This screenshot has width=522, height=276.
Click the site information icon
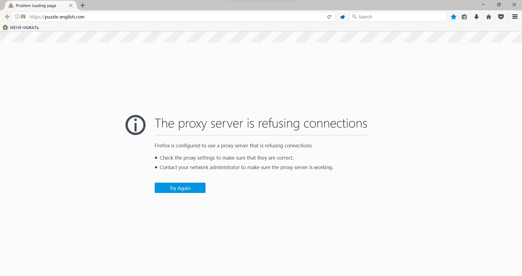[x=17, y=17]
